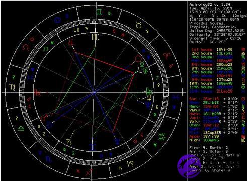Image resolution: width=247 pixels, height=181 pixels.
Task: Select the yellow Virgo sign glyph
Action: click(12, 87)
